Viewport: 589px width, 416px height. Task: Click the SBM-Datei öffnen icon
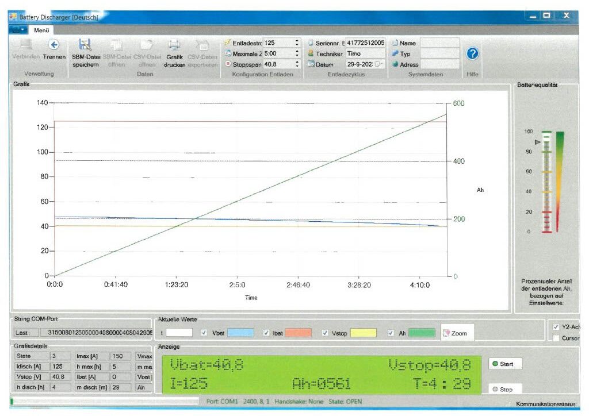pyautogui.click(x=116, y=45)
